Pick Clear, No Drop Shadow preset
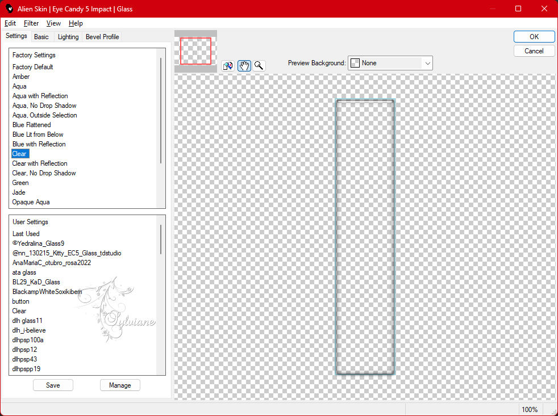 (x=44, y=173)
